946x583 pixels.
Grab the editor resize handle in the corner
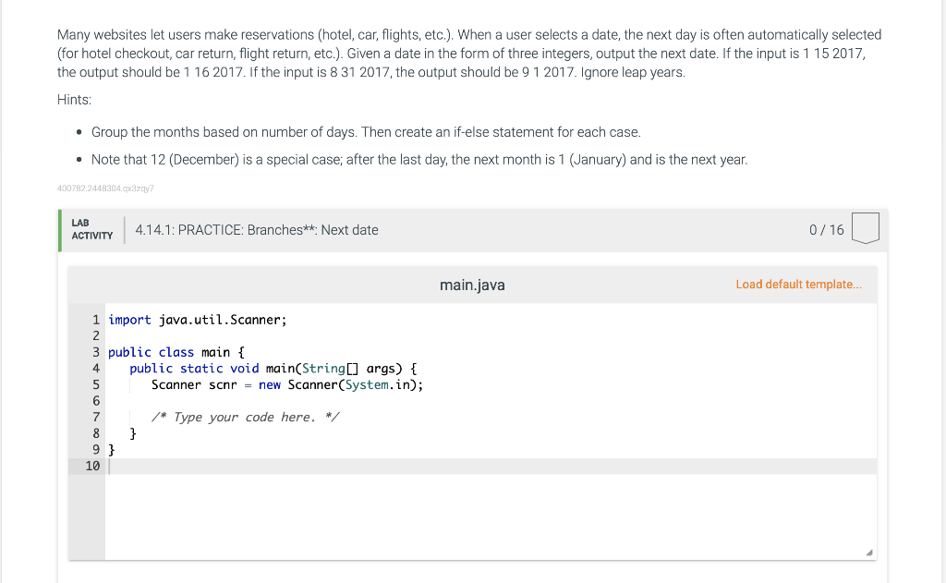click(x=867, y=552)
